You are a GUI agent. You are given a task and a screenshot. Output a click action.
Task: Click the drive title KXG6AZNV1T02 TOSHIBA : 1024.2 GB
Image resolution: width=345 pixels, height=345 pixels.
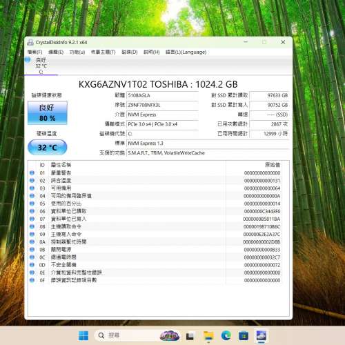[158, 84]
